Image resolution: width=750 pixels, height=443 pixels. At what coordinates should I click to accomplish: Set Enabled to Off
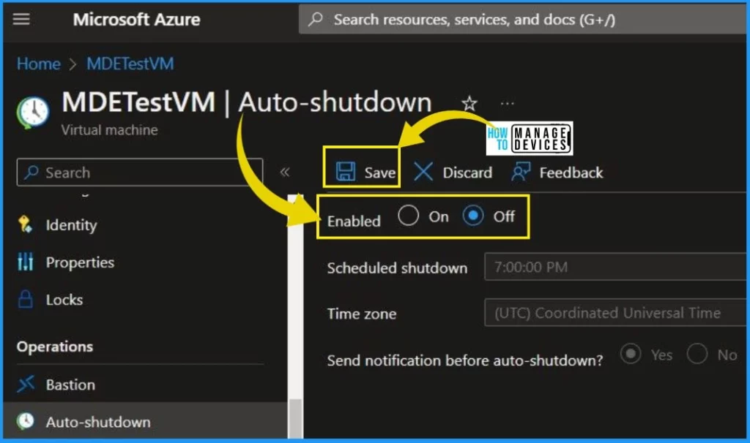point(473,216)
